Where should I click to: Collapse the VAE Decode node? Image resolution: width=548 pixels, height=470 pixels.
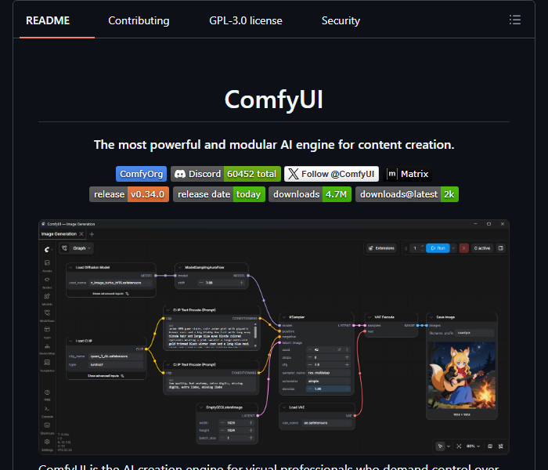point(370,317)
